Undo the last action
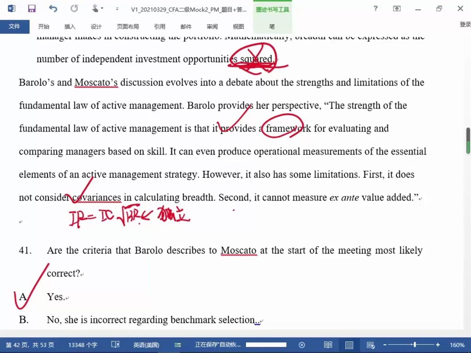 point(53,8)
